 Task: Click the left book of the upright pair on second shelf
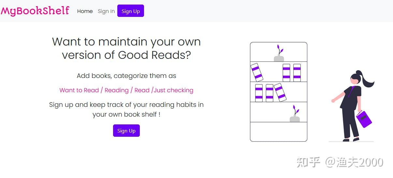click(286, 72)
